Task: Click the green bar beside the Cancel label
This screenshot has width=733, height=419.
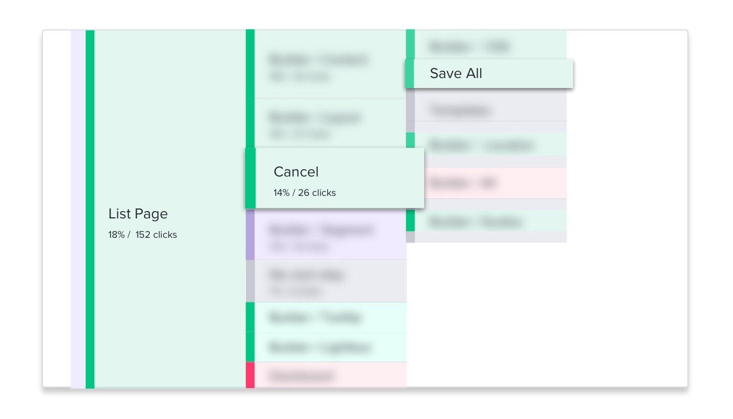Action: point(250,178)
